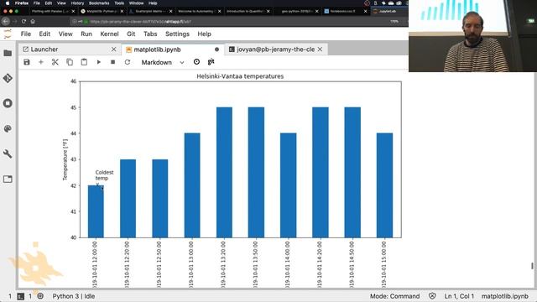Click the Coldest temp annotation text
The image size is (537, 302).
tap(104, 175)
